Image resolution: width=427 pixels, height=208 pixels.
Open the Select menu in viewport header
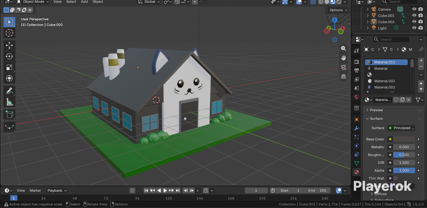(71, 2)
